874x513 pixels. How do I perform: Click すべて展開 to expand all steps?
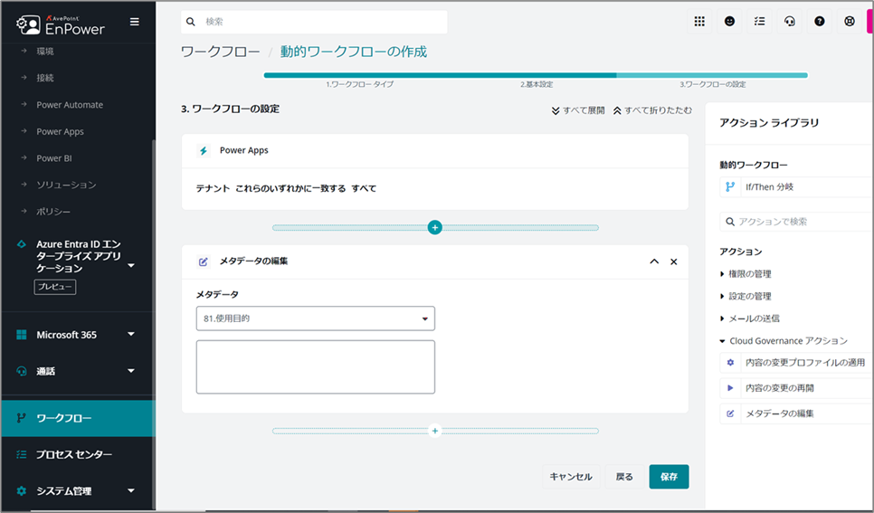click(x=578, y=110)
